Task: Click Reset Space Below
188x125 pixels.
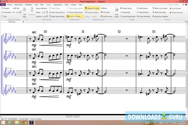Action: [x=57, y=16]
